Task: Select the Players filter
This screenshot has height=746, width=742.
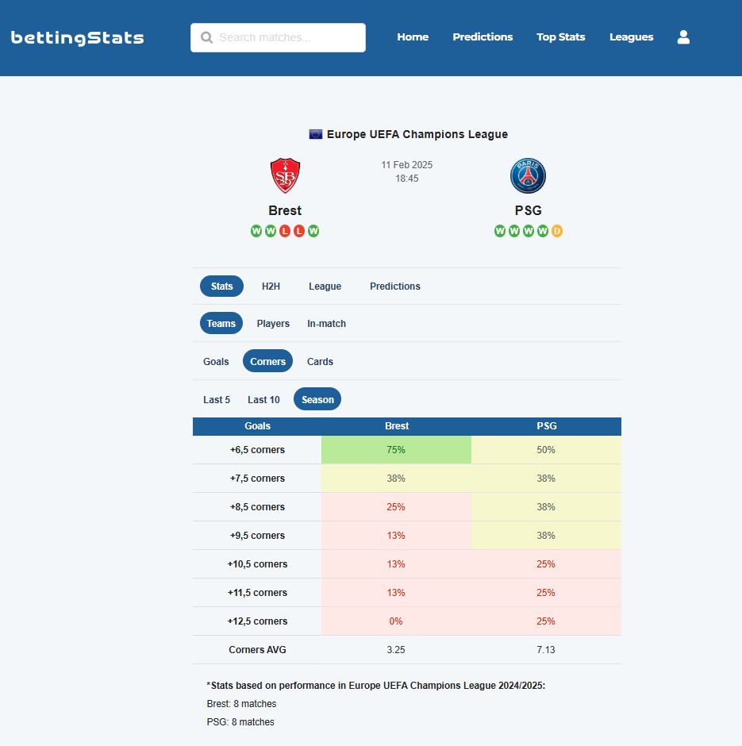Action: [273, 324]
